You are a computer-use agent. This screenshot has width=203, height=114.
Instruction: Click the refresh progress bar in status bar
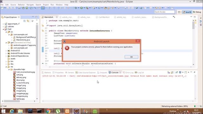pyautogui.click(x=197, y=106)
